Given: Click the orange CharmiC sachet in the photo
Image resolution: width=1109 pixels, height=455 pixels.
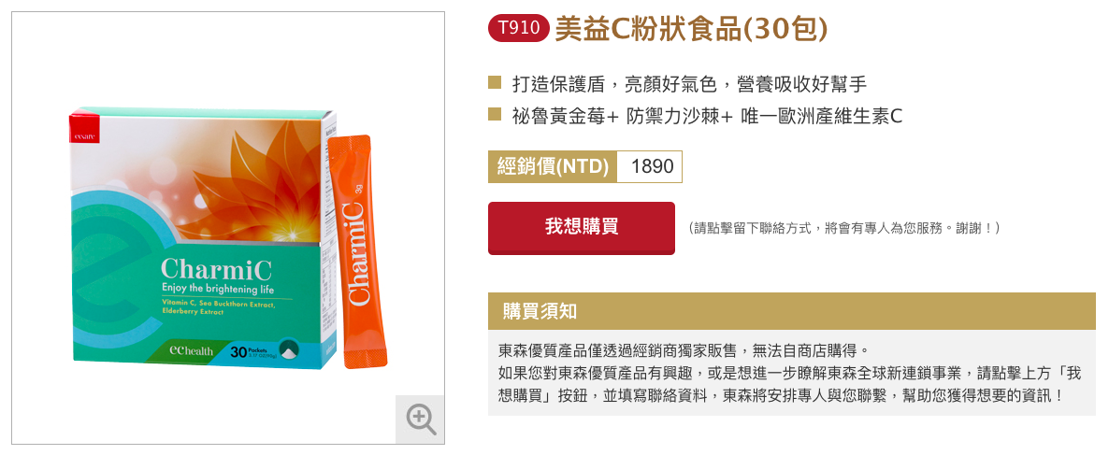Looking at the screenshot, I should 357,250.
